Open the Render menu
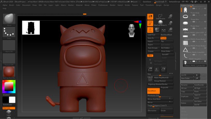211x119 pixels. [113, 5]
